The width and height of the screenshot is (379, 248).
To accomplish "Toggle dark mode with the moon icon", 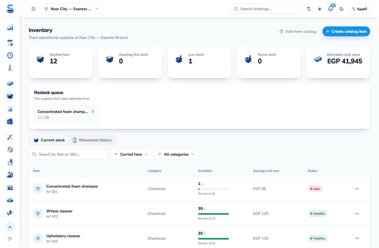I will pyautogui.click(x=341, y=9).
